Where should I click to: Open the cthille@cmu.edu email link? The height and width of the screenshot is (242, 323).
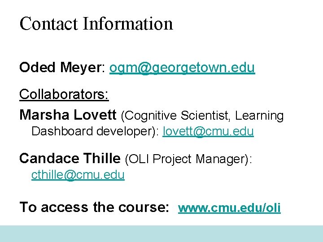tap(78, 175)
